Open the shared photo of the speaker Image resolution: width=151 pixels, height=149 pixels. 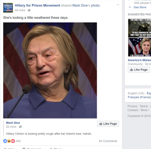pyautogui.click(x=50, y=70)
